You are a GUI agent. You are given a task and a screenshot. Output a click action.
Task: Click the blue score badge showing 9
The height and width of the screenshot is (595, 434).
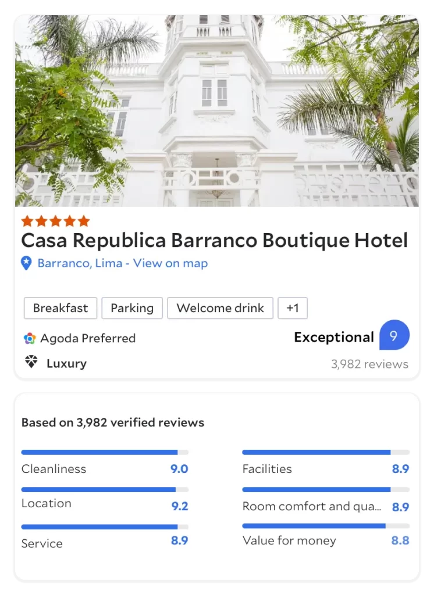click(394, 335)
